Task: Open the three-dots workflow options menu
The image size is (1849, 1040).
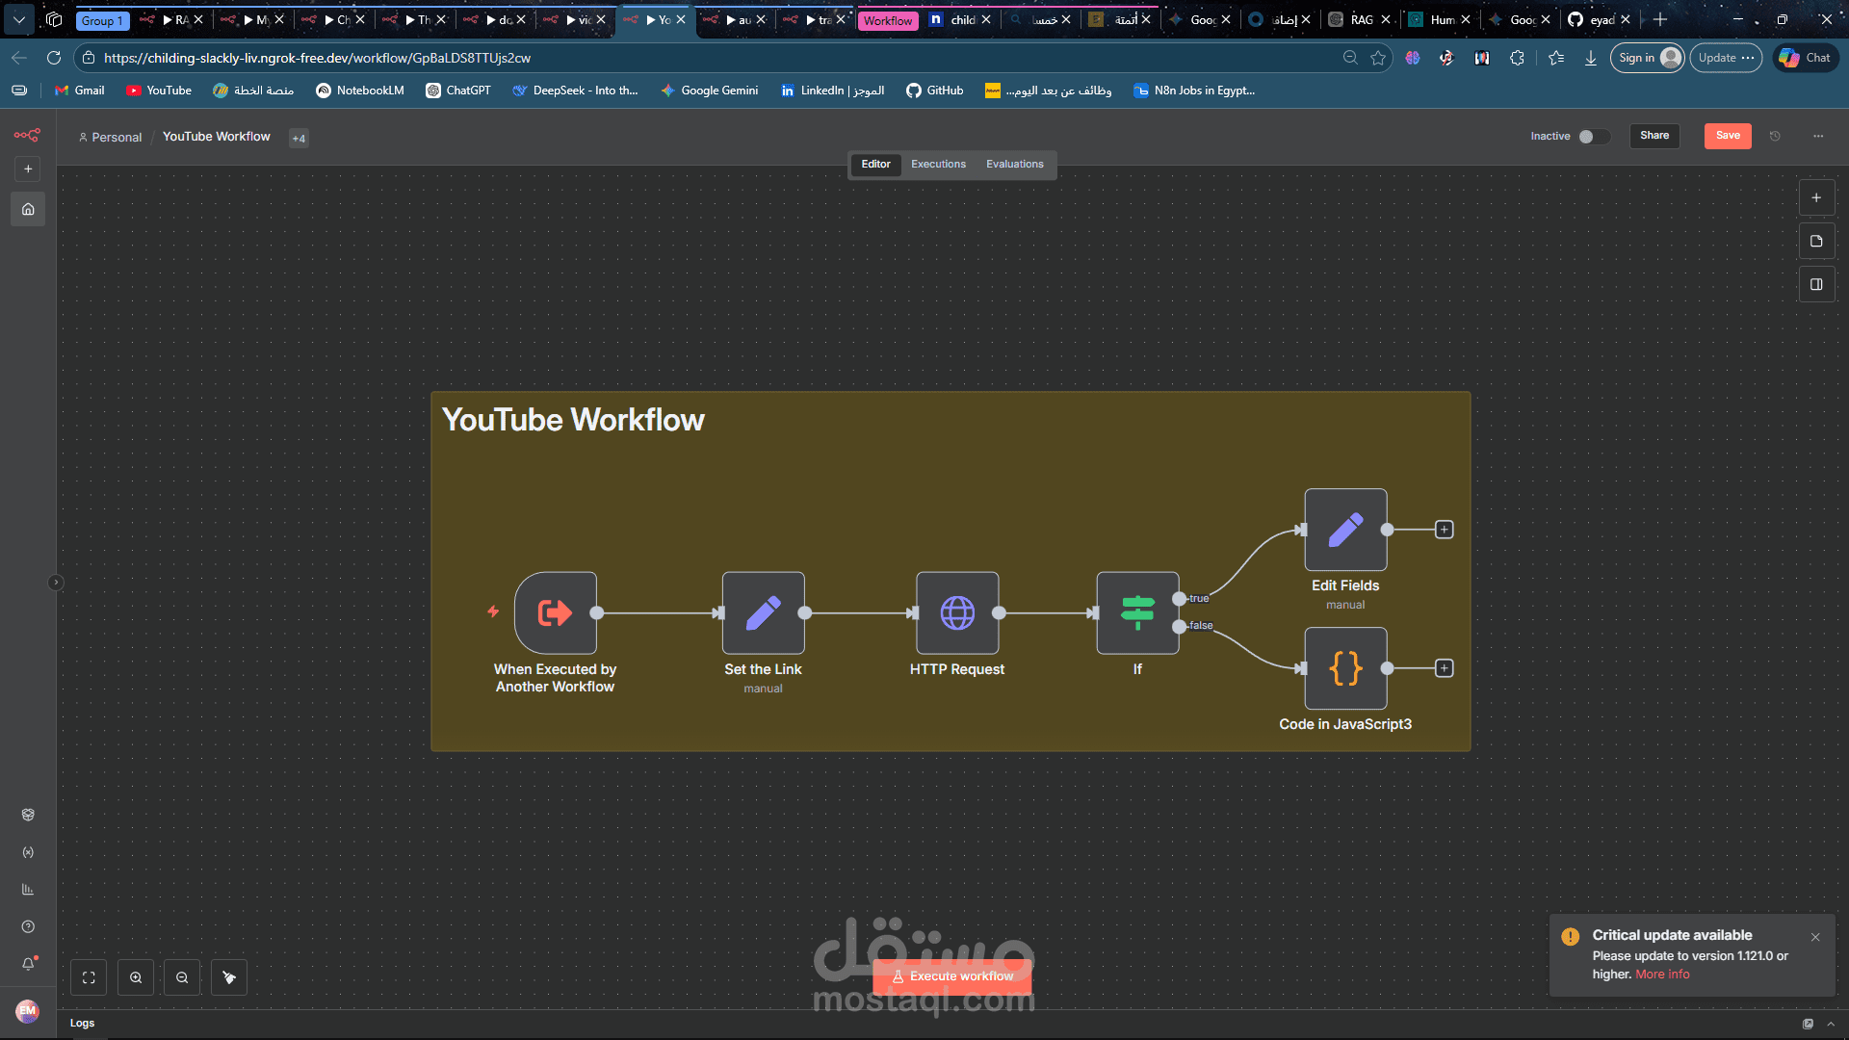Action: (x=1818, y=137)
